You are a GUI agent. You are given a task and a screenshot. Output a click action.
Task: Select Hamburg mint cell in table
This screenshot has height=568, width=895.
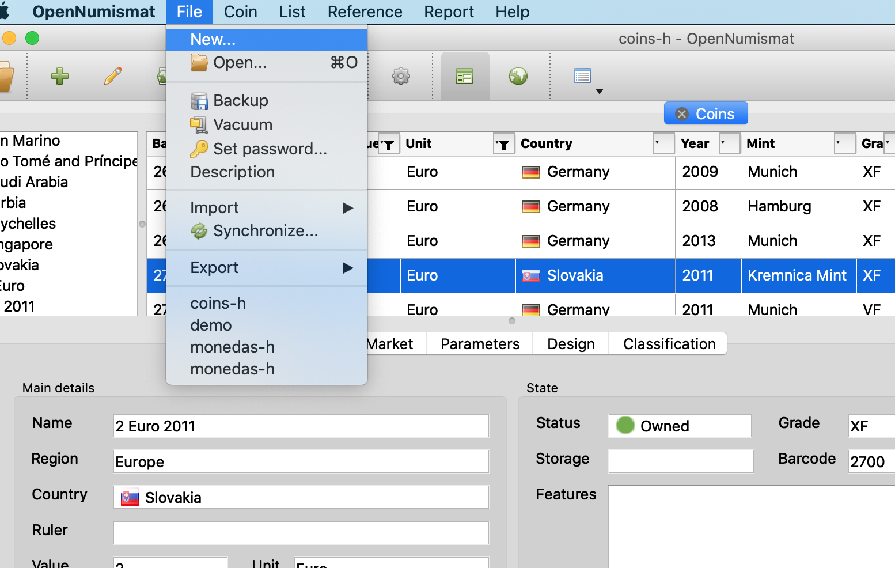[x=798, y=207]
